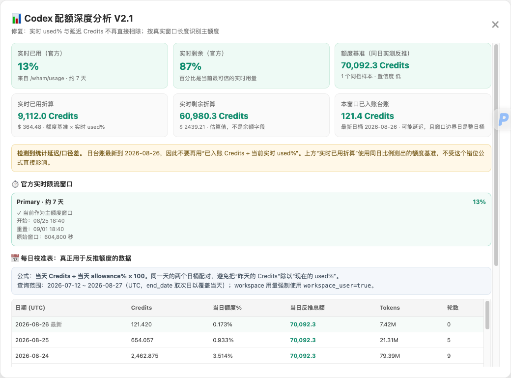Click the 当日额度% column header
This screenshot has width=511, height=378.
(227, 308)
